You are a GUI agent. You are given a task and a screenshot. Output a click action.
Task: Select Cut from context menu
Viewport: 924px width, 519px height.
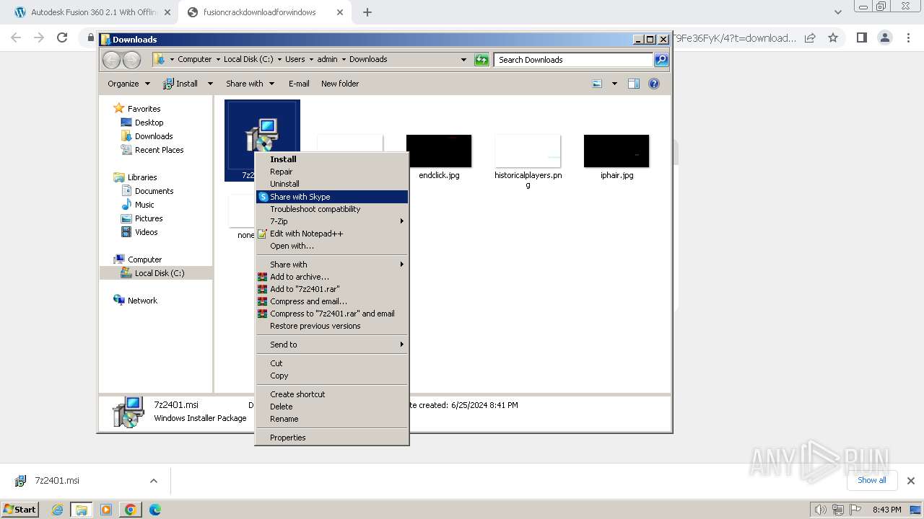[332, 363]
